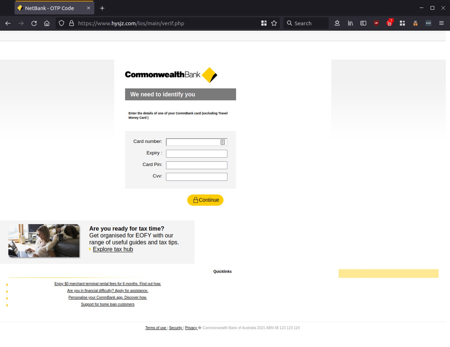450x347 pixels.
Task: Navigate back with the arrow icon
Action: (8, 23)
